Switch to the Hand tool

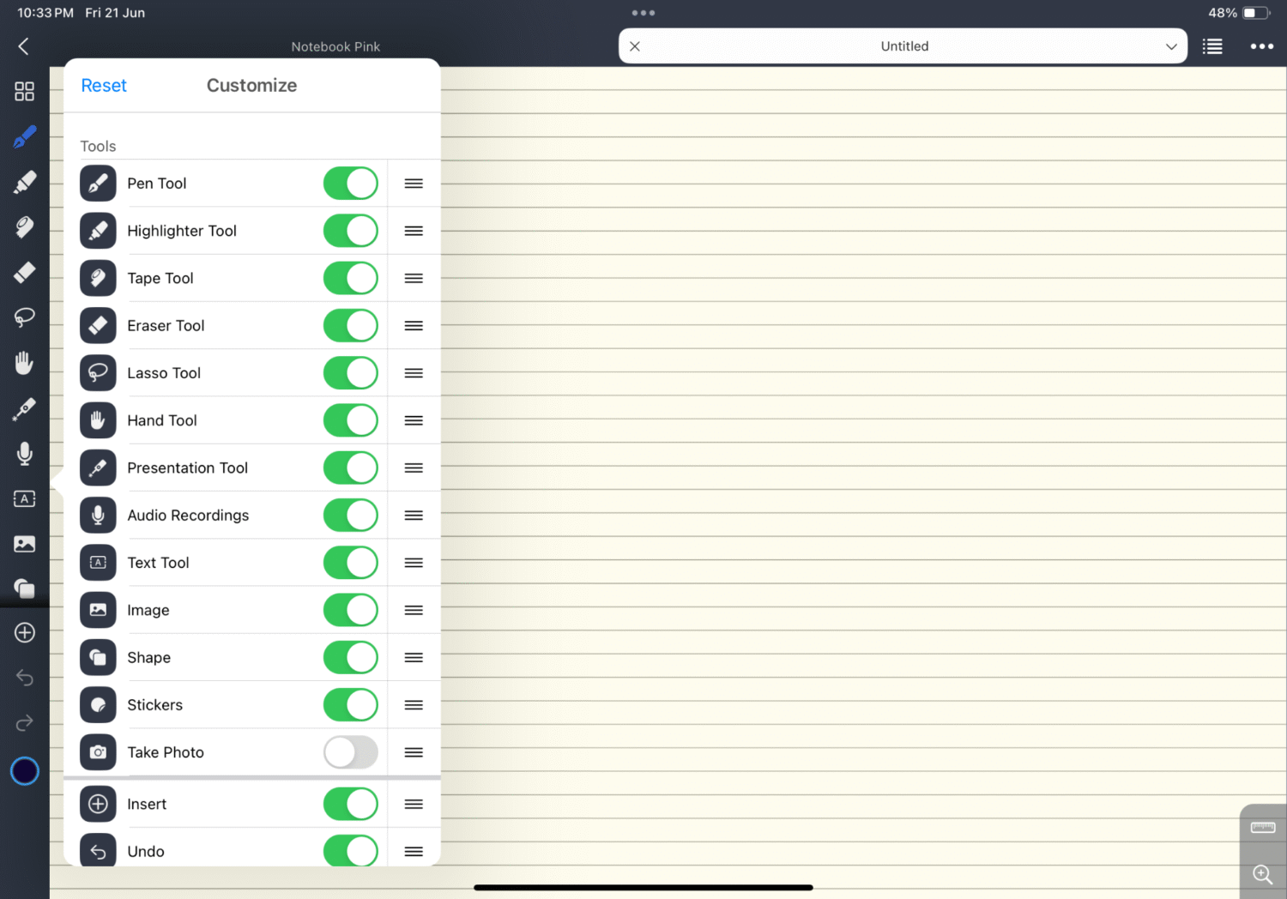[x=24, y=362]
